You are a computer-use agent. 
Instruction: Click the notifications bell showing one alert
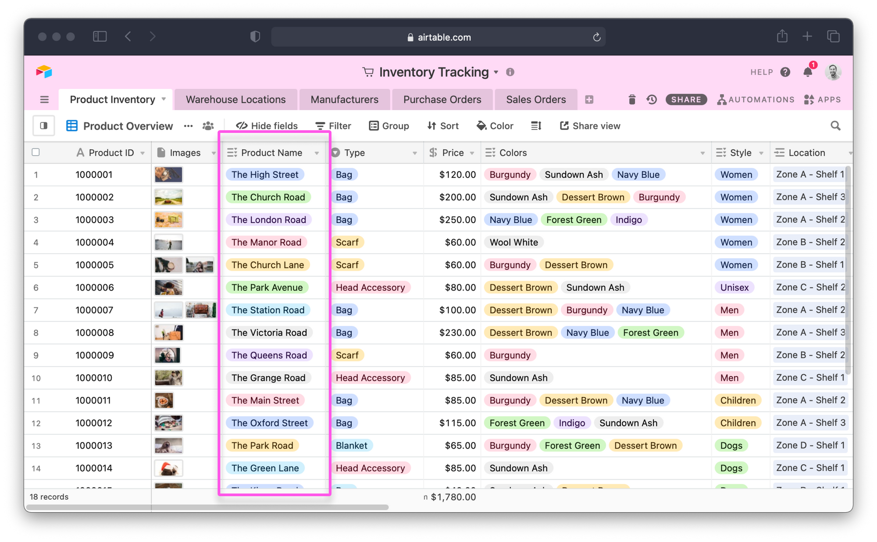click(x=808, y=72)
